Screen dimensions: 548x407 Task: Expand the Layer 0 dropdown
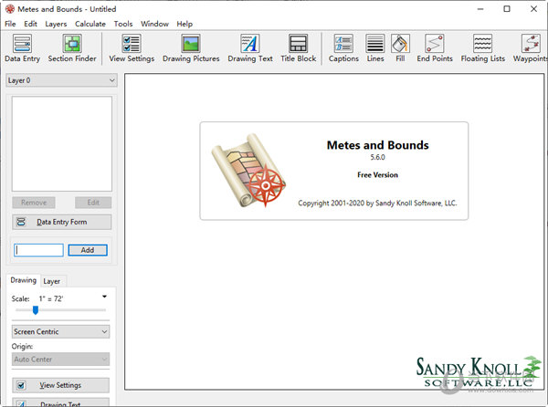(61, 80)
